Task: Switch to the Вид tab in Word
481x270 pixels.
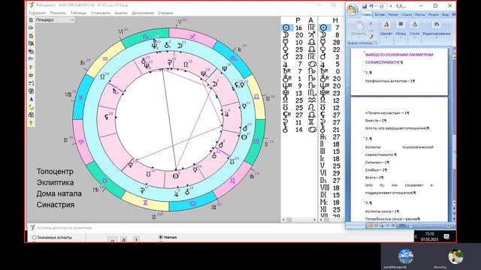Action: point(445,15)
